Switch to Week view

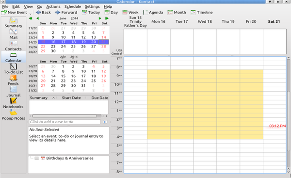click(x=130, y=13)
